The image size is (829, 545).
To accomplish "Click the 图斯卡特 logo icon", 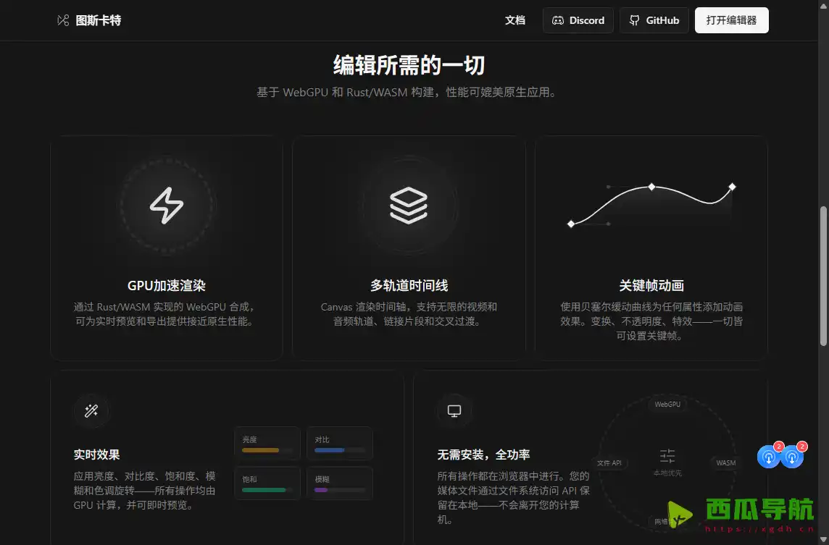I will pos(63,20).
